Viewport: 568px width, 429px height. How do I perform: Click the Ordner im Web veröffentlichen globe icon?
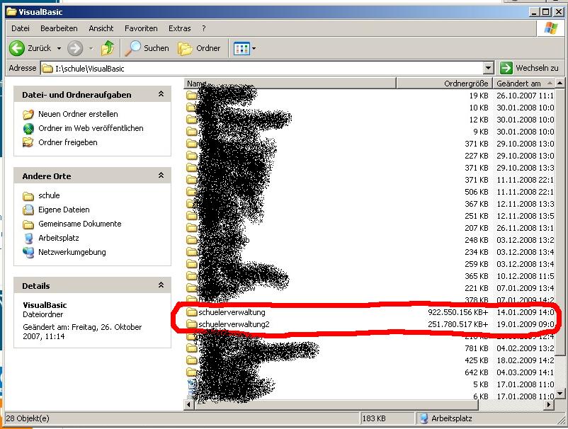[28, 129]
